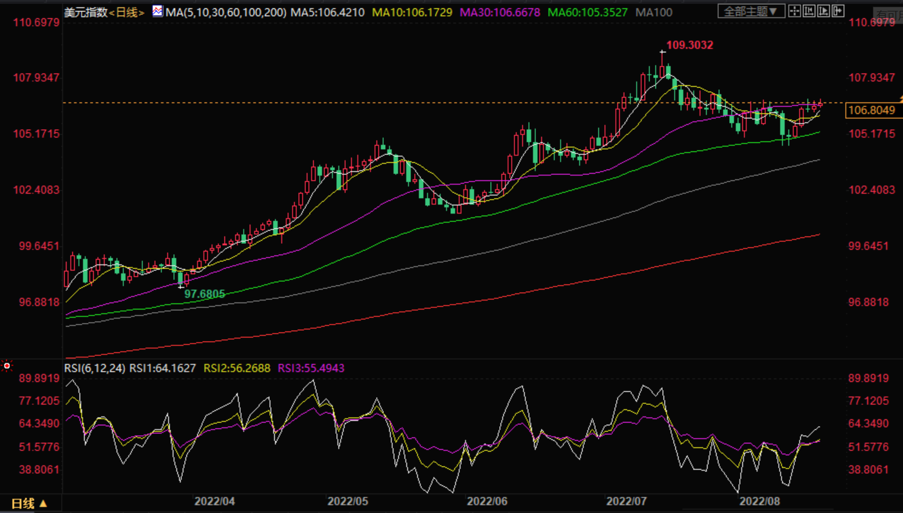This screenshot has width=903, height=513.
Task: Click the MA indicator chart icon
Action: [x=157, y=11]
